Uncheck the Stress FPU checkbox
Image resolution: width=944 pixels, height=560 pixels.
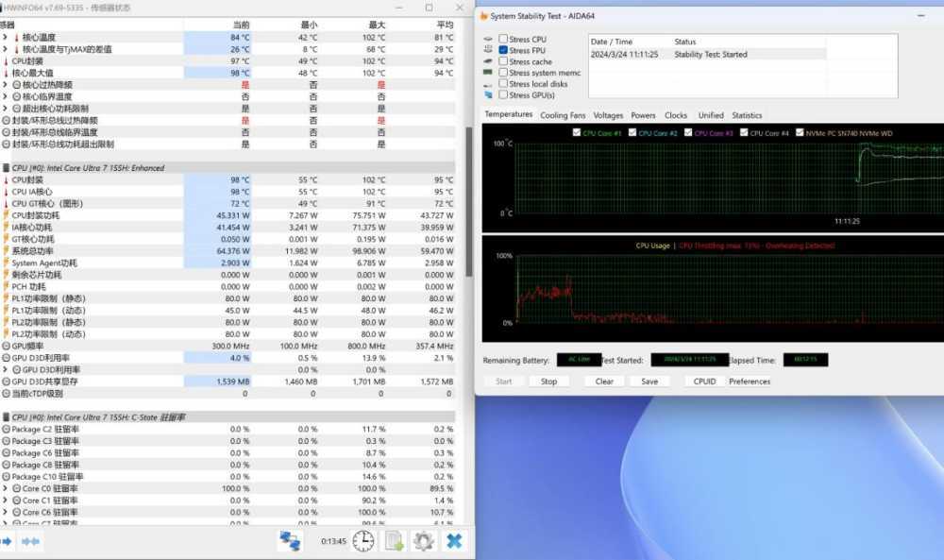coord(503,50)
